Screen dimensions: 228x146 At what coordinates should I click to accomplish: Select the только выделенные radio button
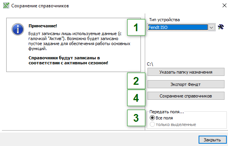click(x=152, y=124)
